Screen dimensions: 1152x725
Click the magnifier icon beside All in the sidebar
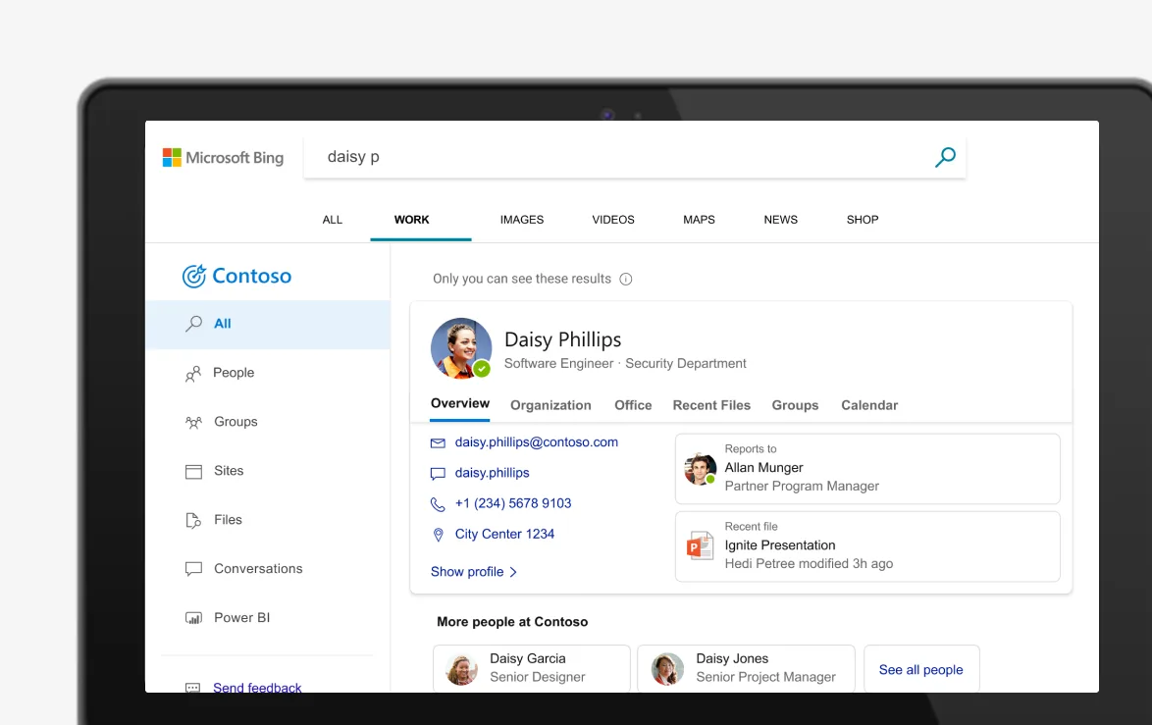194,323
